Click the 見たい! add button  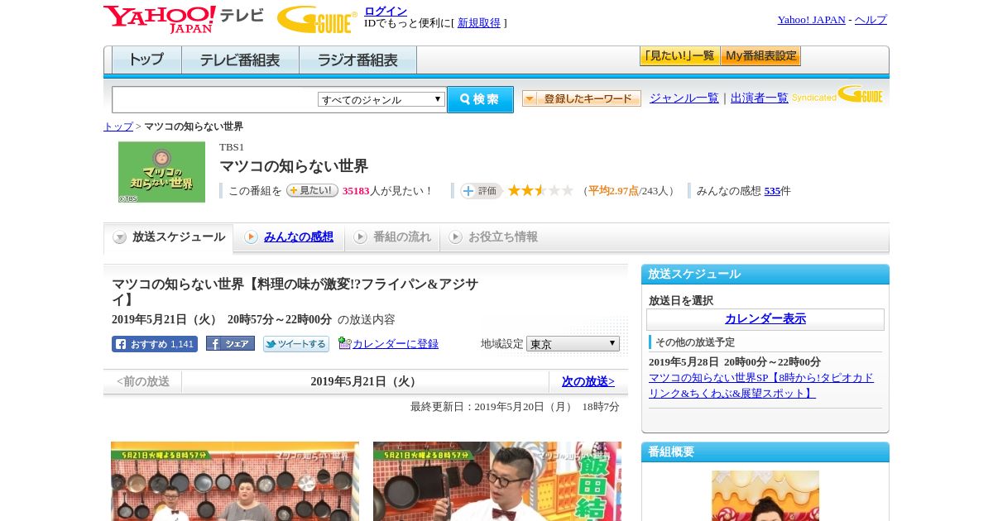coord(312,190)
